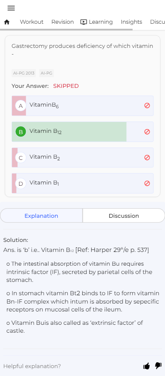165x376 pixels.
Task: Show the Explanation panel
Action: click(42, 216)
